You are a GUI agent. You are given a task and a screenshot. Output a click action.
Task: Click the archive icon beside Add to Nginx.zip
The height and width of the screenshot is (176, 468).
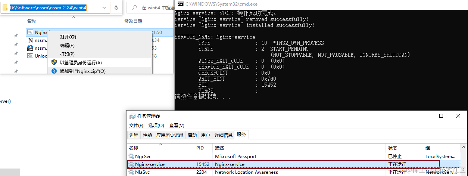point(54,71)
